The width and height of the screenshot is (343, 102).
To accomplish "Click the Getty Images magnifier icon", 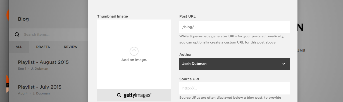I will [x=119, y=95].
